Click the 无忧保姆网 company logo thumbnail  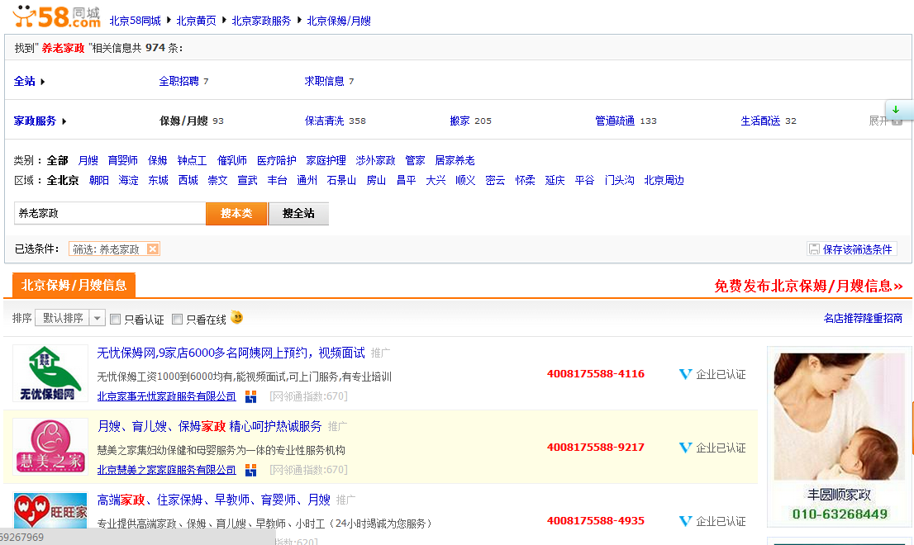point(50,373)
